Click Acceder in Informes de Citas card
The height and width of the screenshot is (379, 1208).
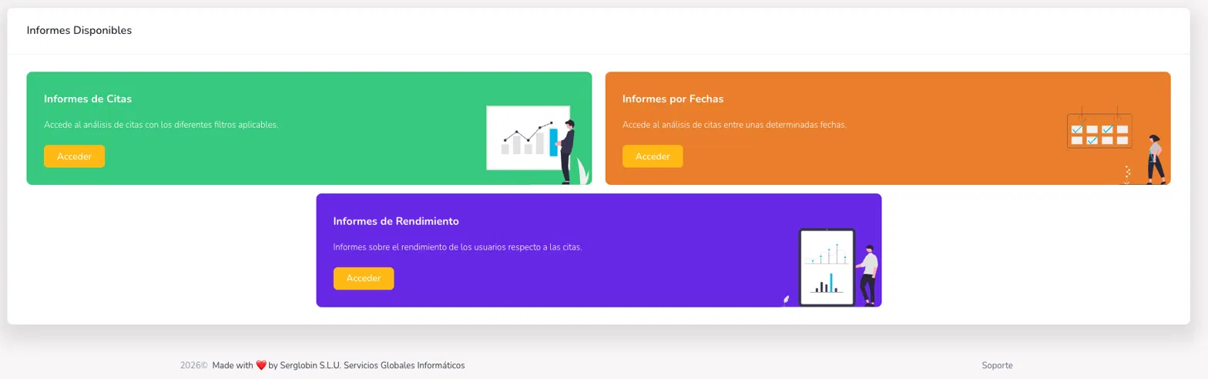click(74, 156)
